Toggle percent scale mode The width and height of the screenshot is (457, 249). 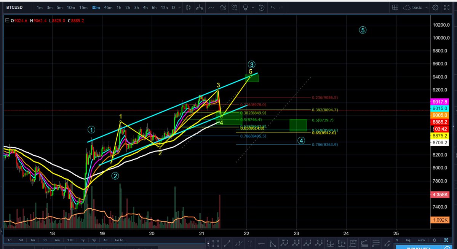[x=397, y=240]
